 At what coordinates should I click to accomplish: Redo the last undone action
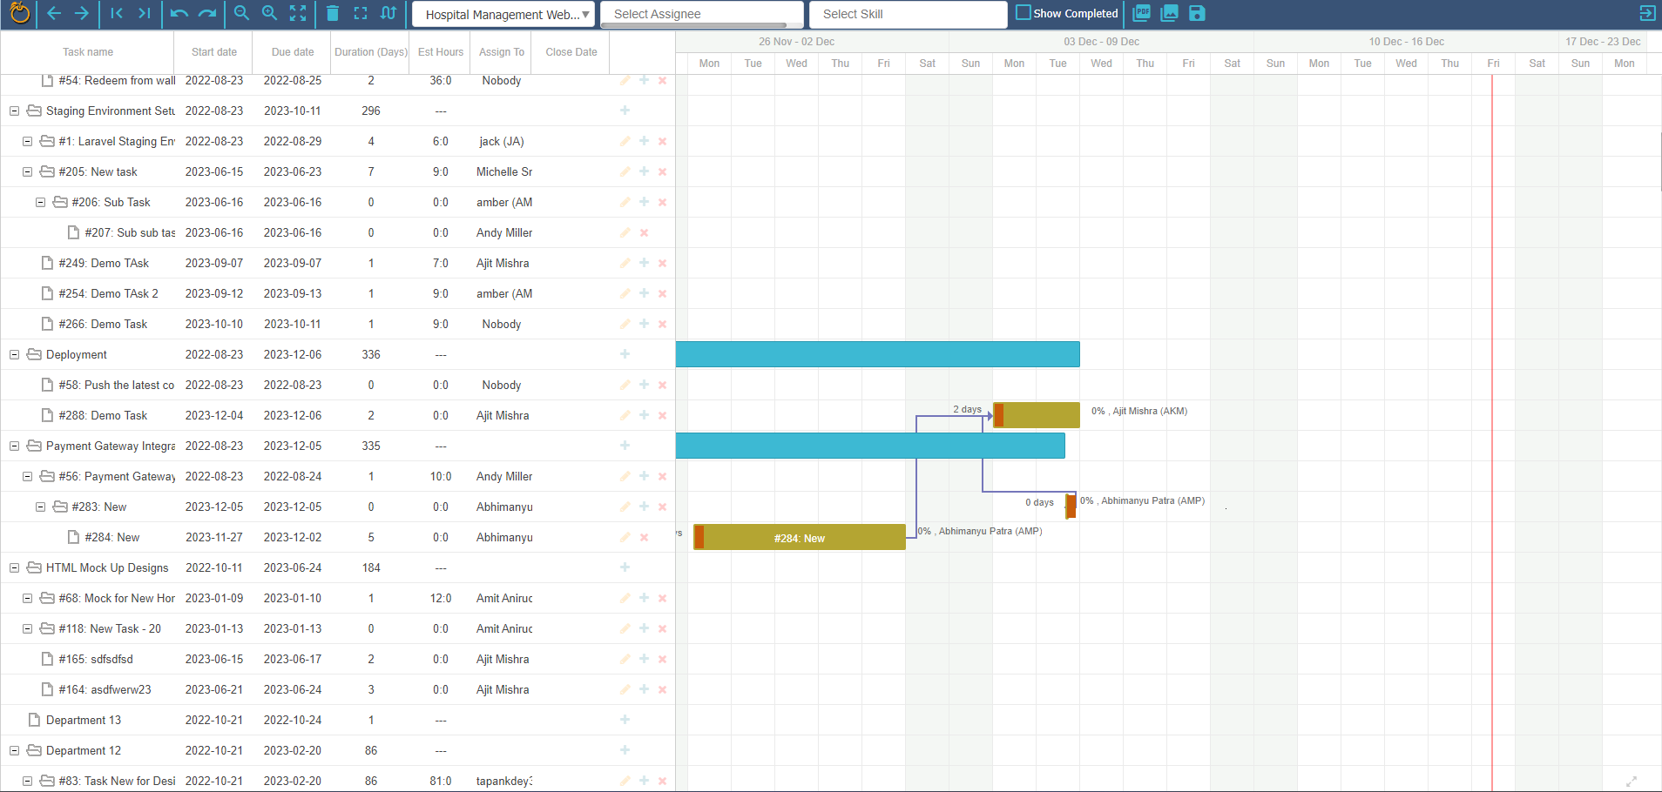tap(207, 13)
